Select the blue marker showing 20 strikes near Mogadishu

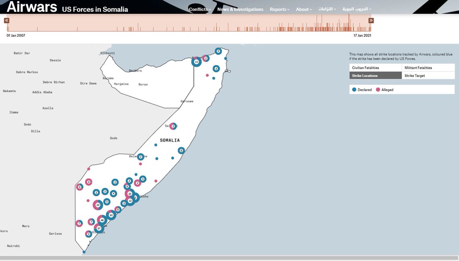pyautogui.click(x=130, y=194)
